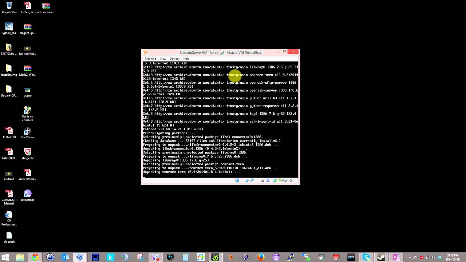Image resolution: width=466 pixels, height=262 pixels.
Task: Open Firefox from the taskbar
Action: [x=261, y=257]
